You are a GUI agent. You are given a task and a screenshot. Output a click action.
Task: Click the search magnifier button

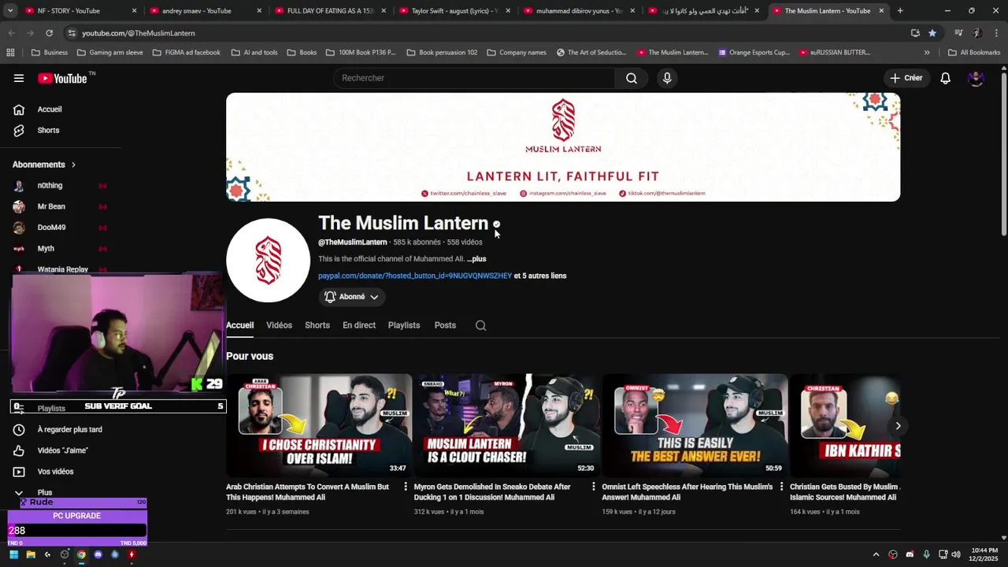[632, 78]
